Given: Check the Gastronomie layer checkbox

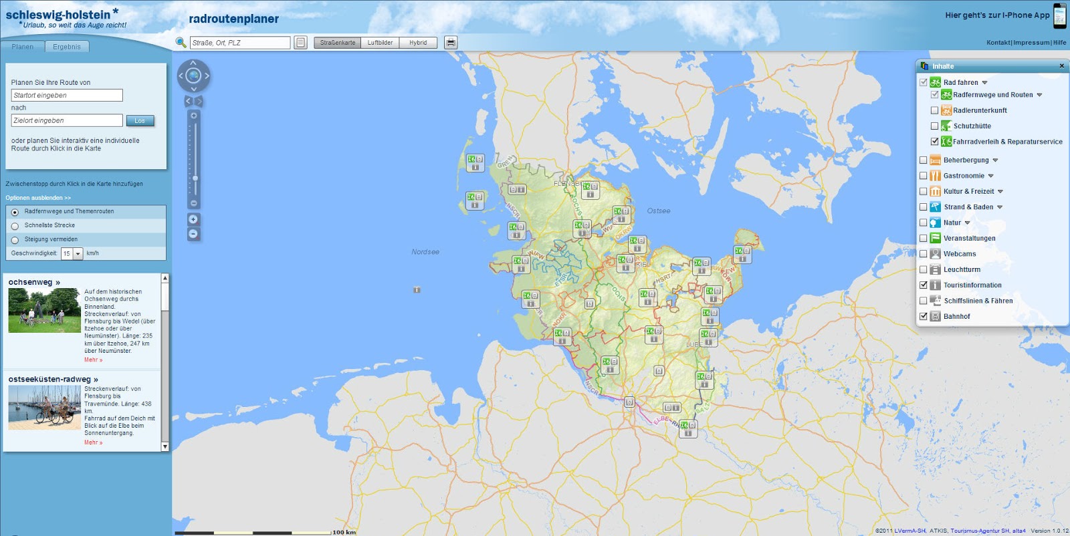Looking at the screenshot, I should [924, 176].
